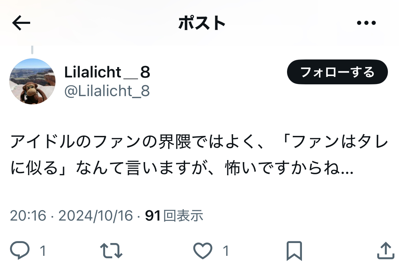Tap the @Lilalicht_8 handle
Viewport: 399px width, 270px height.
coord(107,91)
